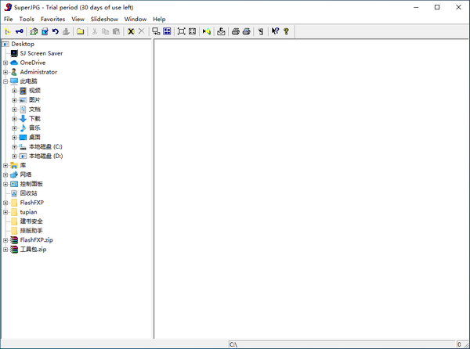
Task: Click the thin gray X toolbar icon
Action: point(142,31)
